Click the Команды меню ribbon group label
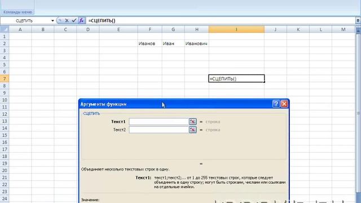Image resolution: width=361 pixels, height=203 pixels. [x=17, y=12]
